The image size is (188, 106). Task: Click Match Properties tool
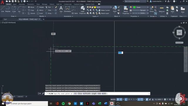pyautogui.click(x=126, y=10)
